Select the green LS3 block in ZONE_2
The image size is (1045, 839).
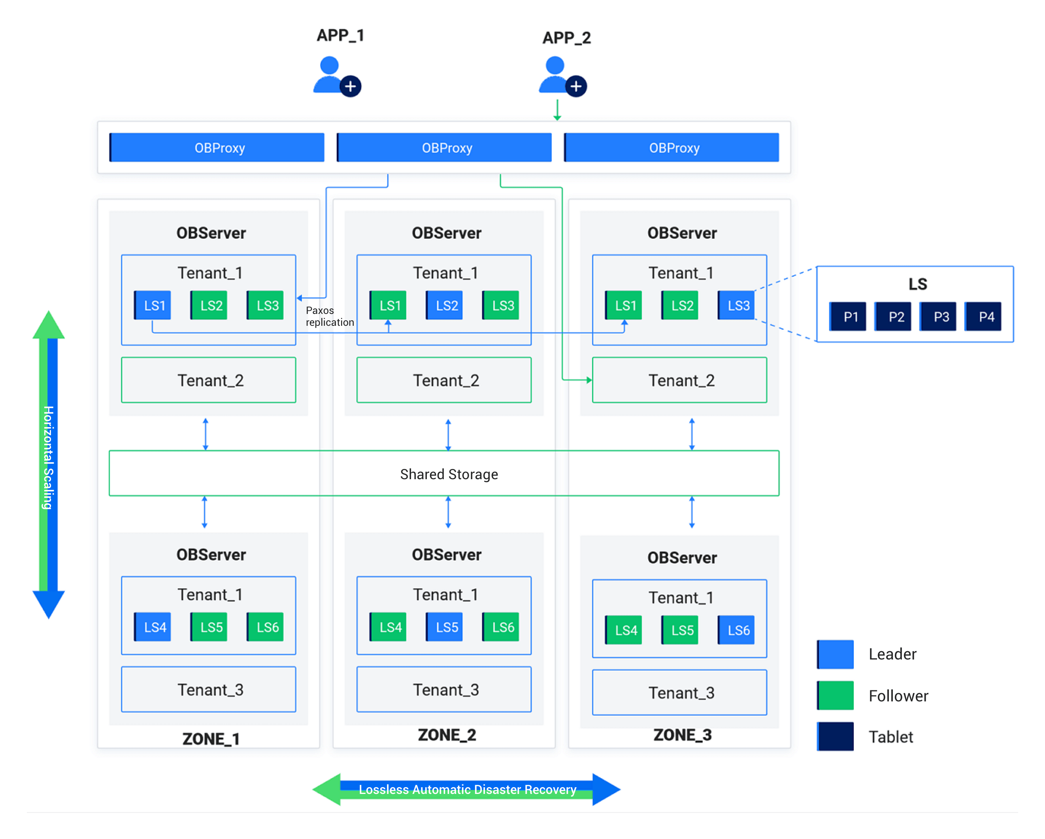coord(501,305)
